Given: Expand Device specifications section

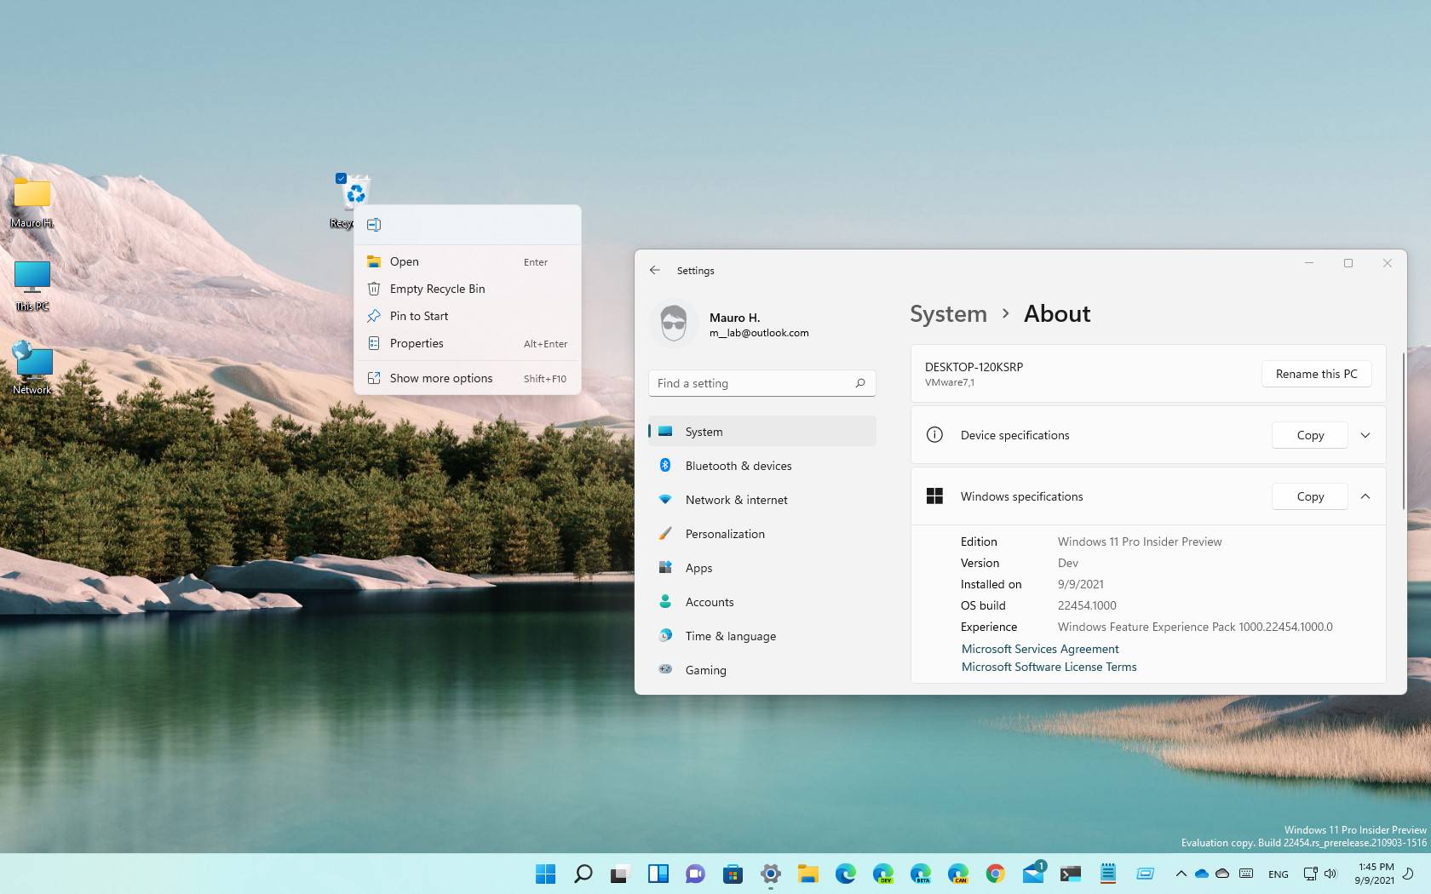Looking at the screenshot, I should tap(1365, 435).
